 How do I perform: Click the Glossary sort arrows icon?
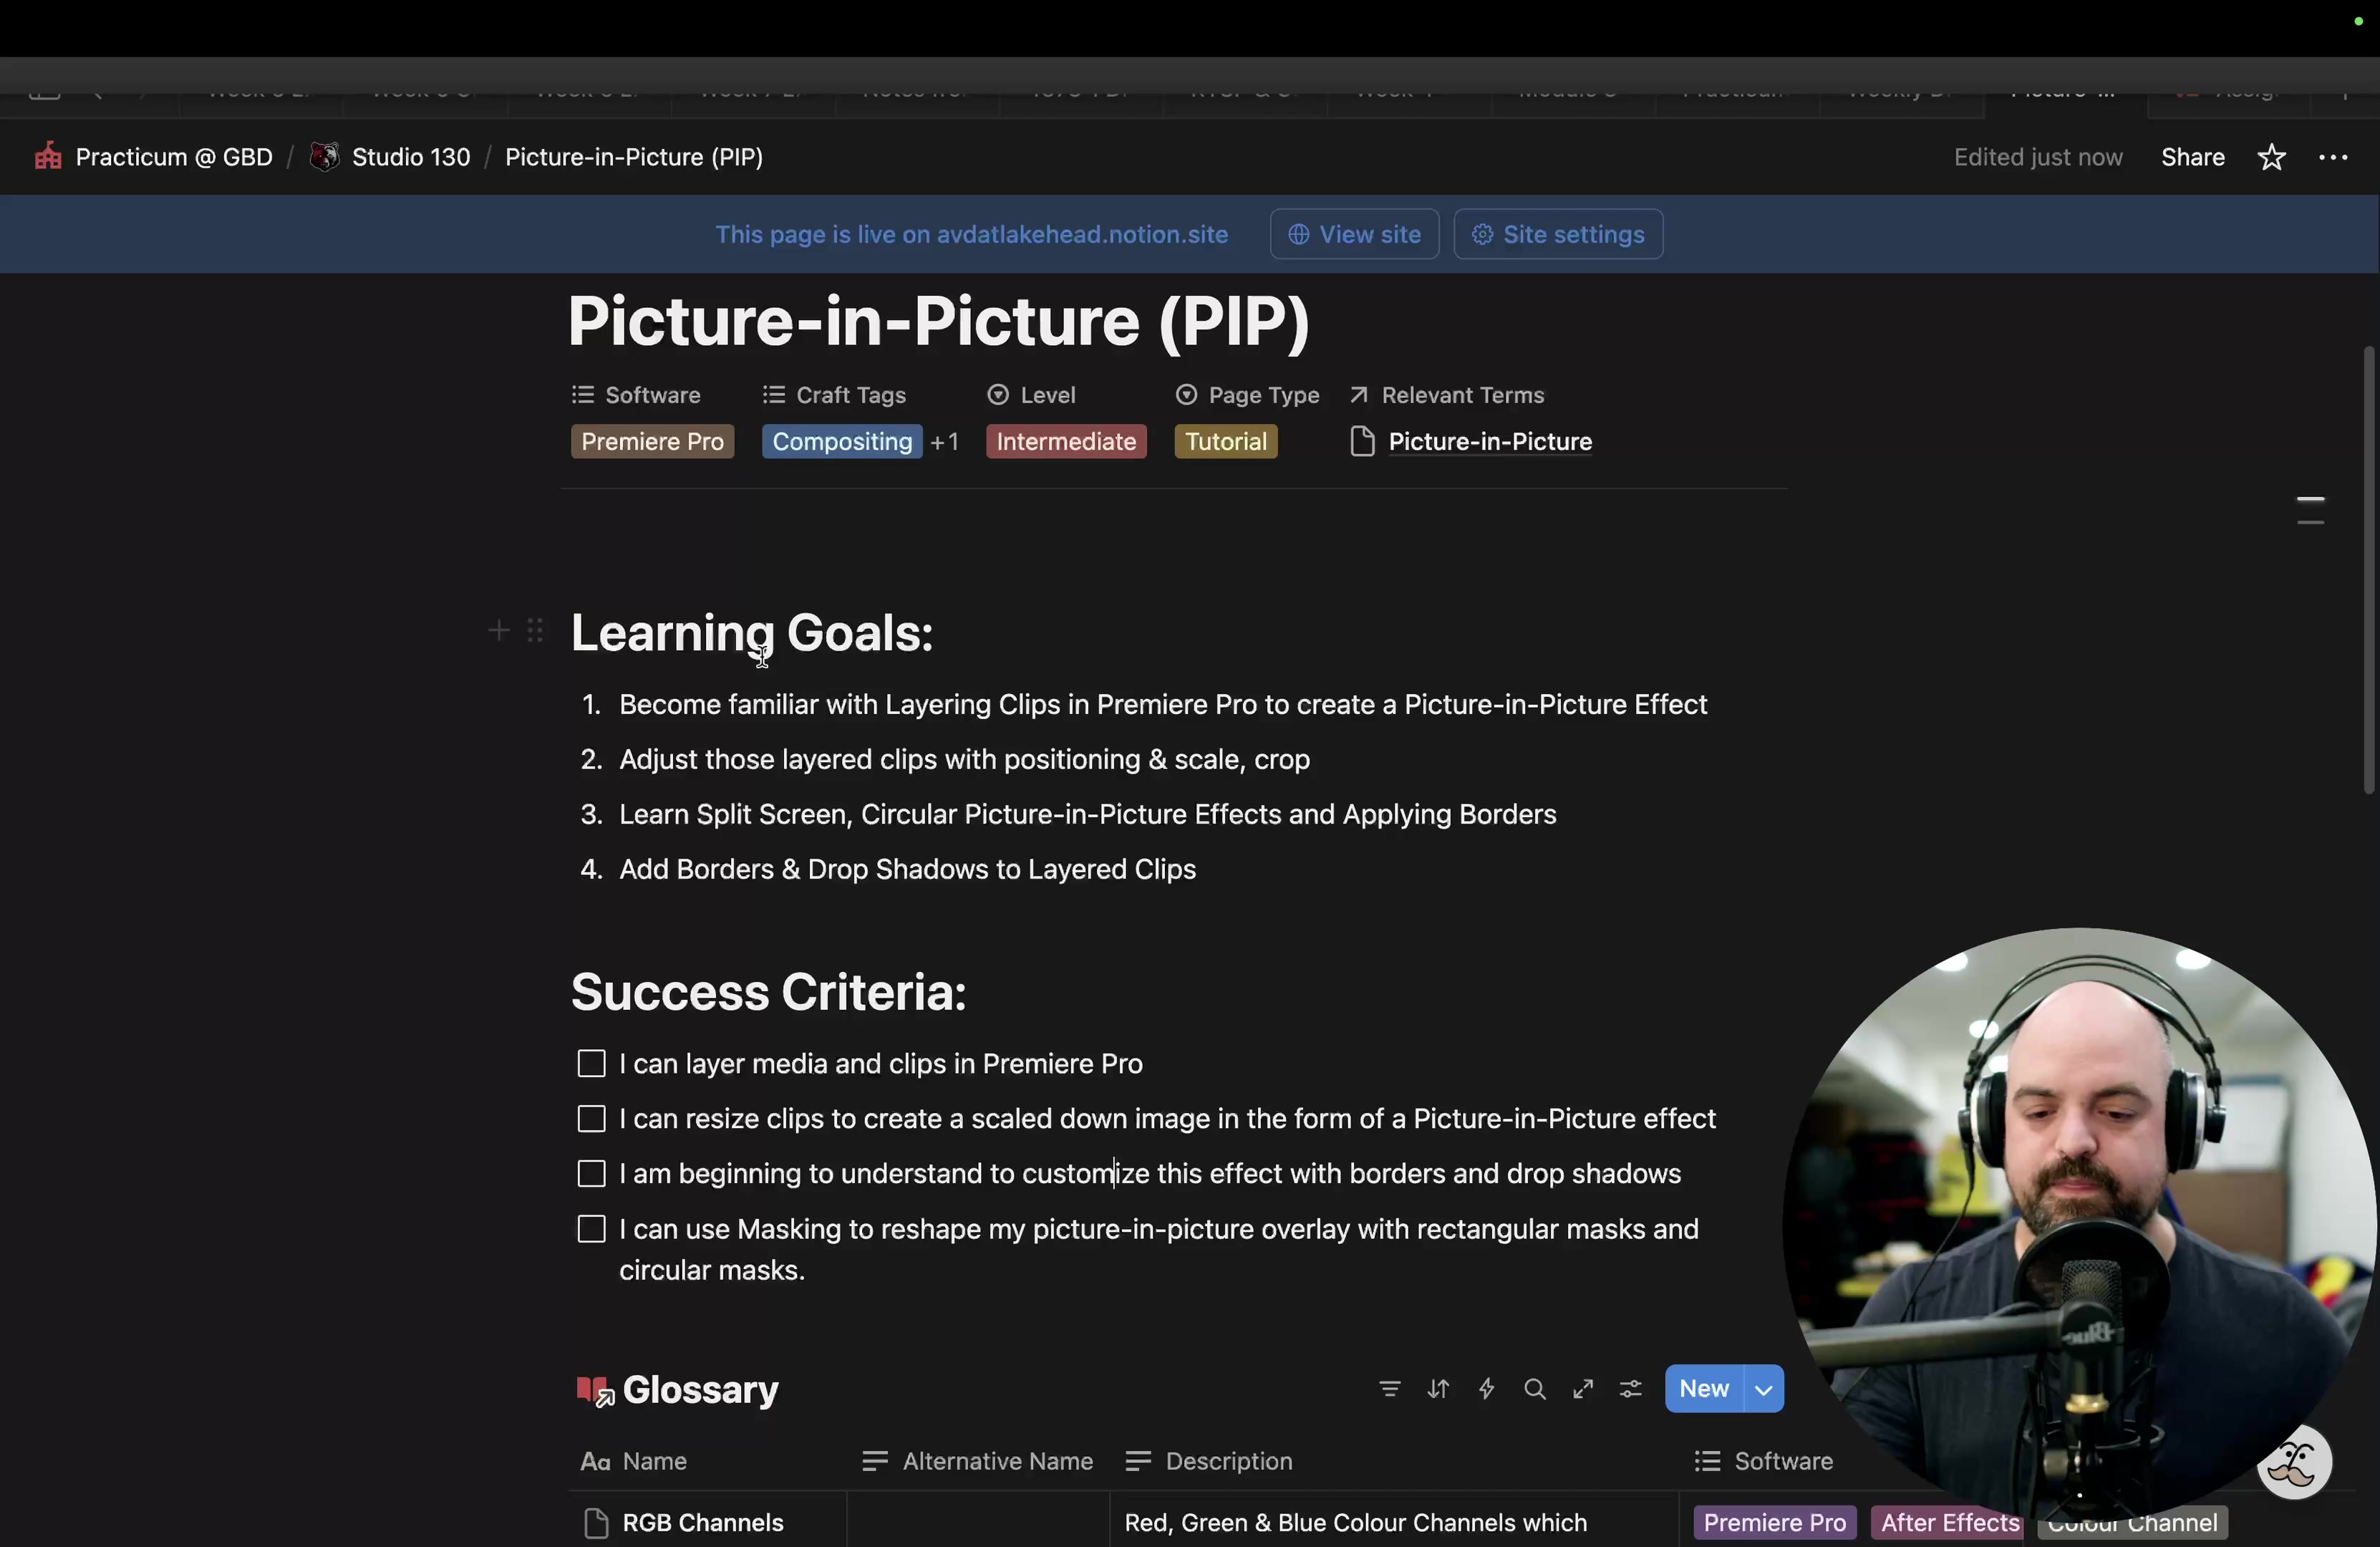click(1438, 1389)
